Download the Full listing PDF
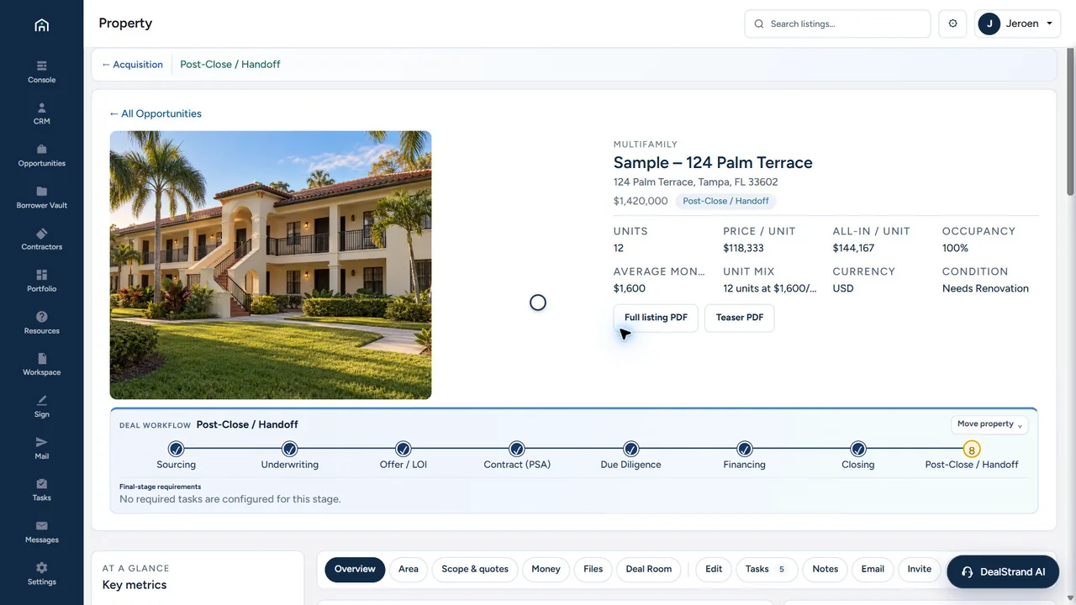The image size is (1076, 605). tap(656, 318)
